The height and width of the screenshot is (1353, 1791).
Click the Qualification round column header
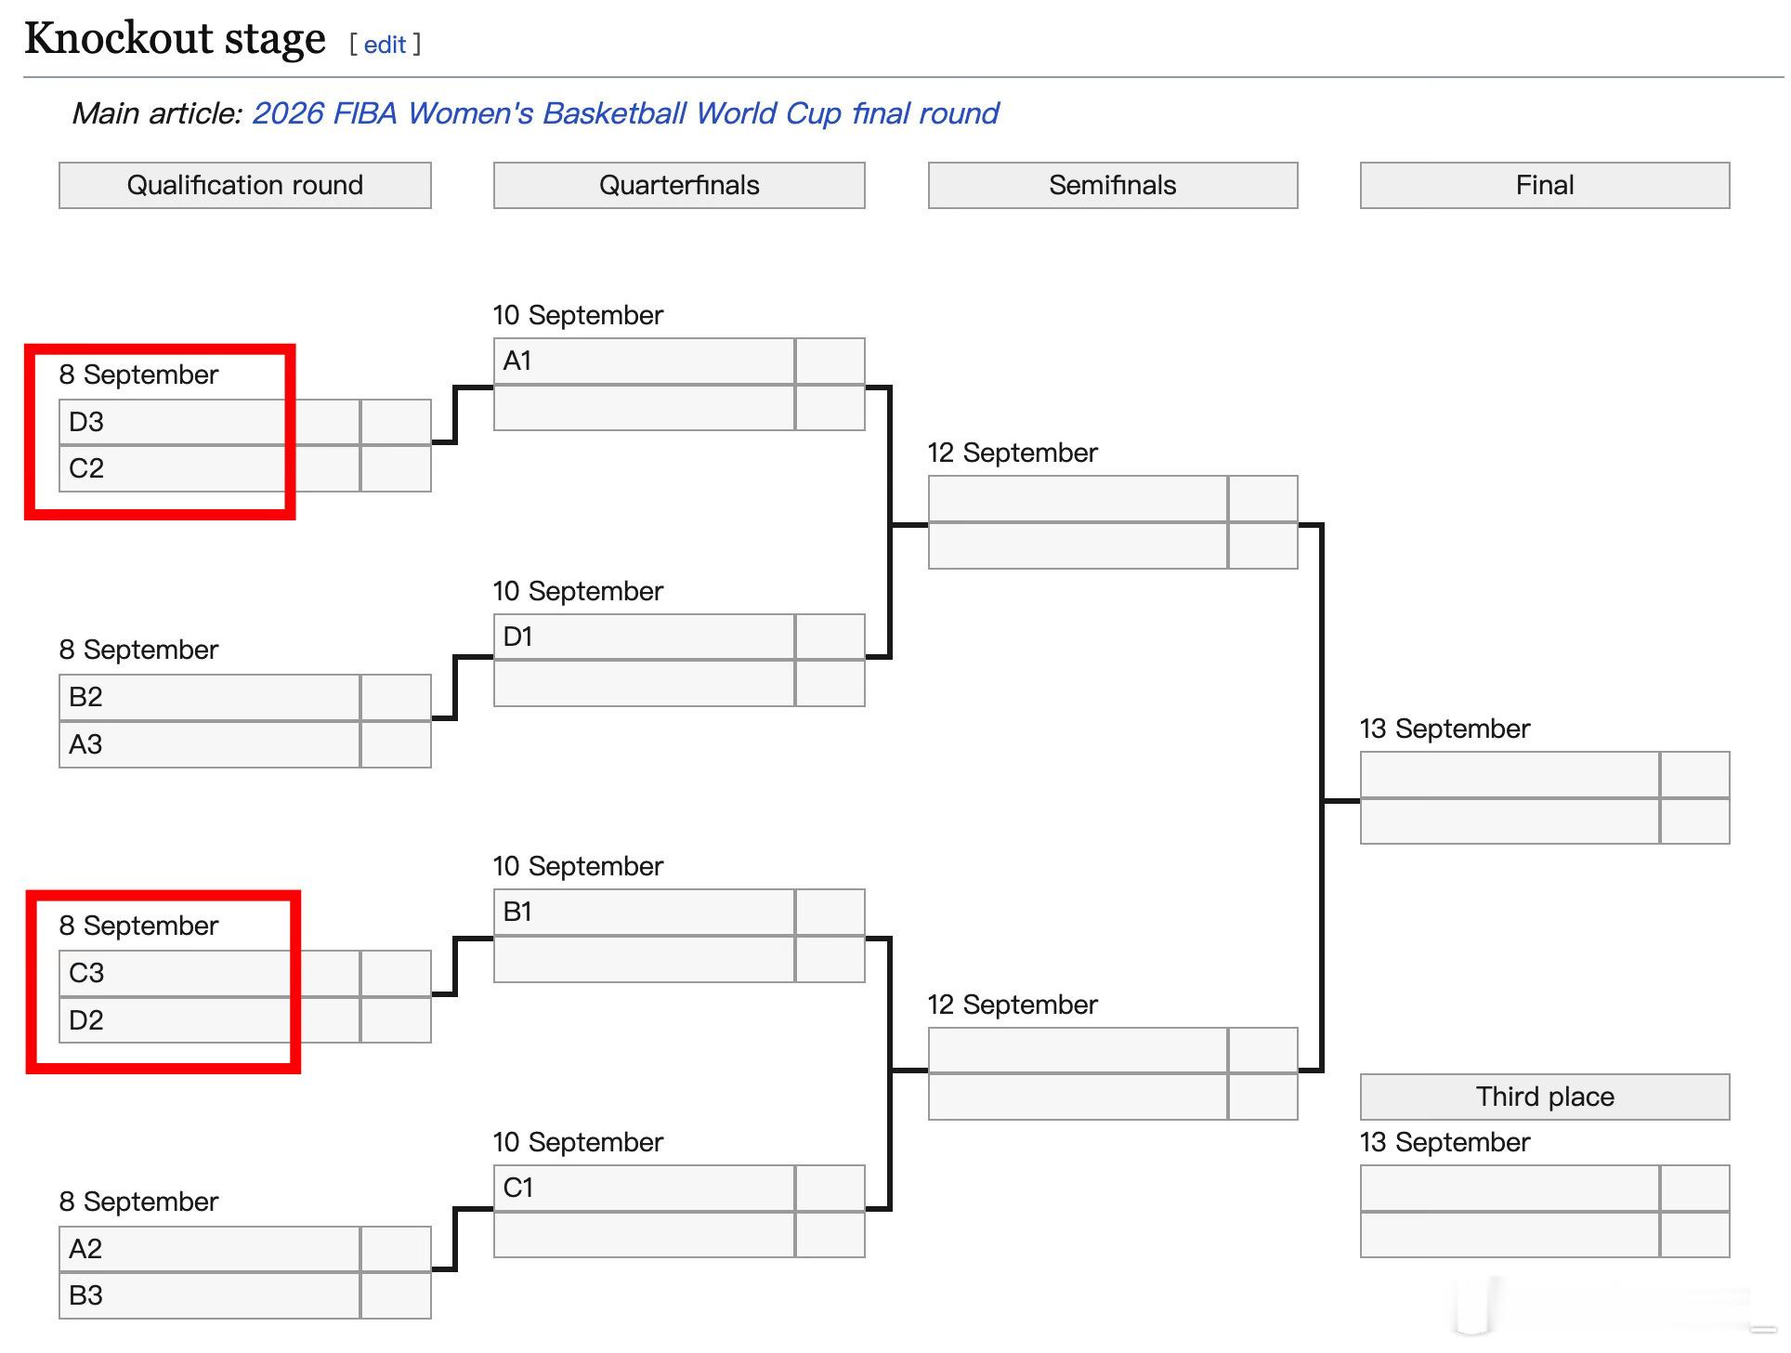244,185
